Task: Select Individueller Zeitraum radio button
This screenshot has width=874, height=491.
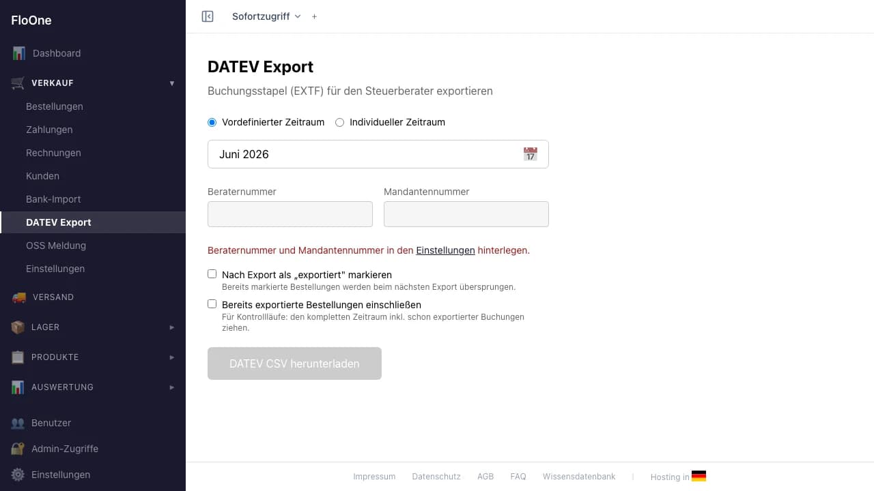Action: [x=339, y=122]
